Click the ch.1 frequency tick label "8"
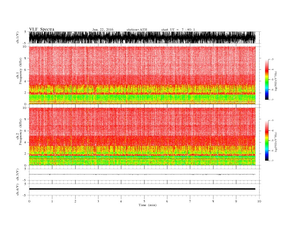292x226 pixels. click(25, 58)
